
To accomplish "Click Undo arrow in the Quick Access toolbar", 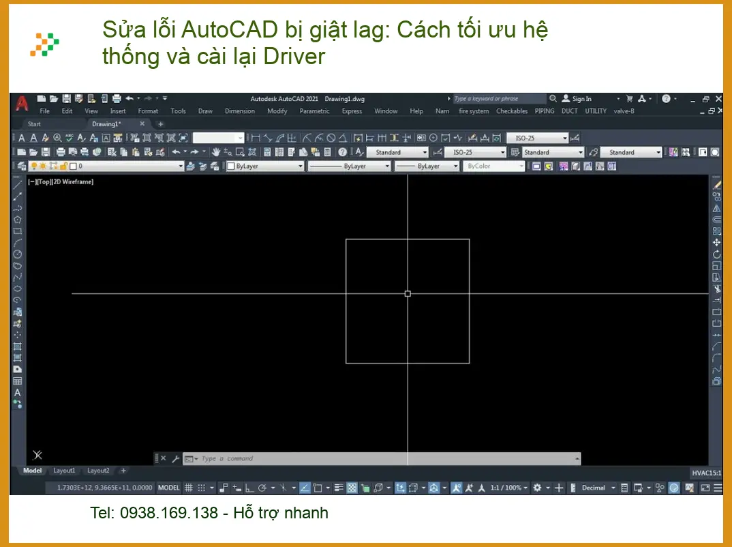I will click(x=129, y=99).
